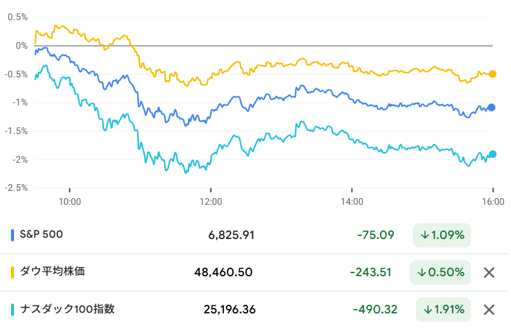511x328 pixels.
Task: Click the ナスダック100指数 cyan color marker
Action: 13,309
